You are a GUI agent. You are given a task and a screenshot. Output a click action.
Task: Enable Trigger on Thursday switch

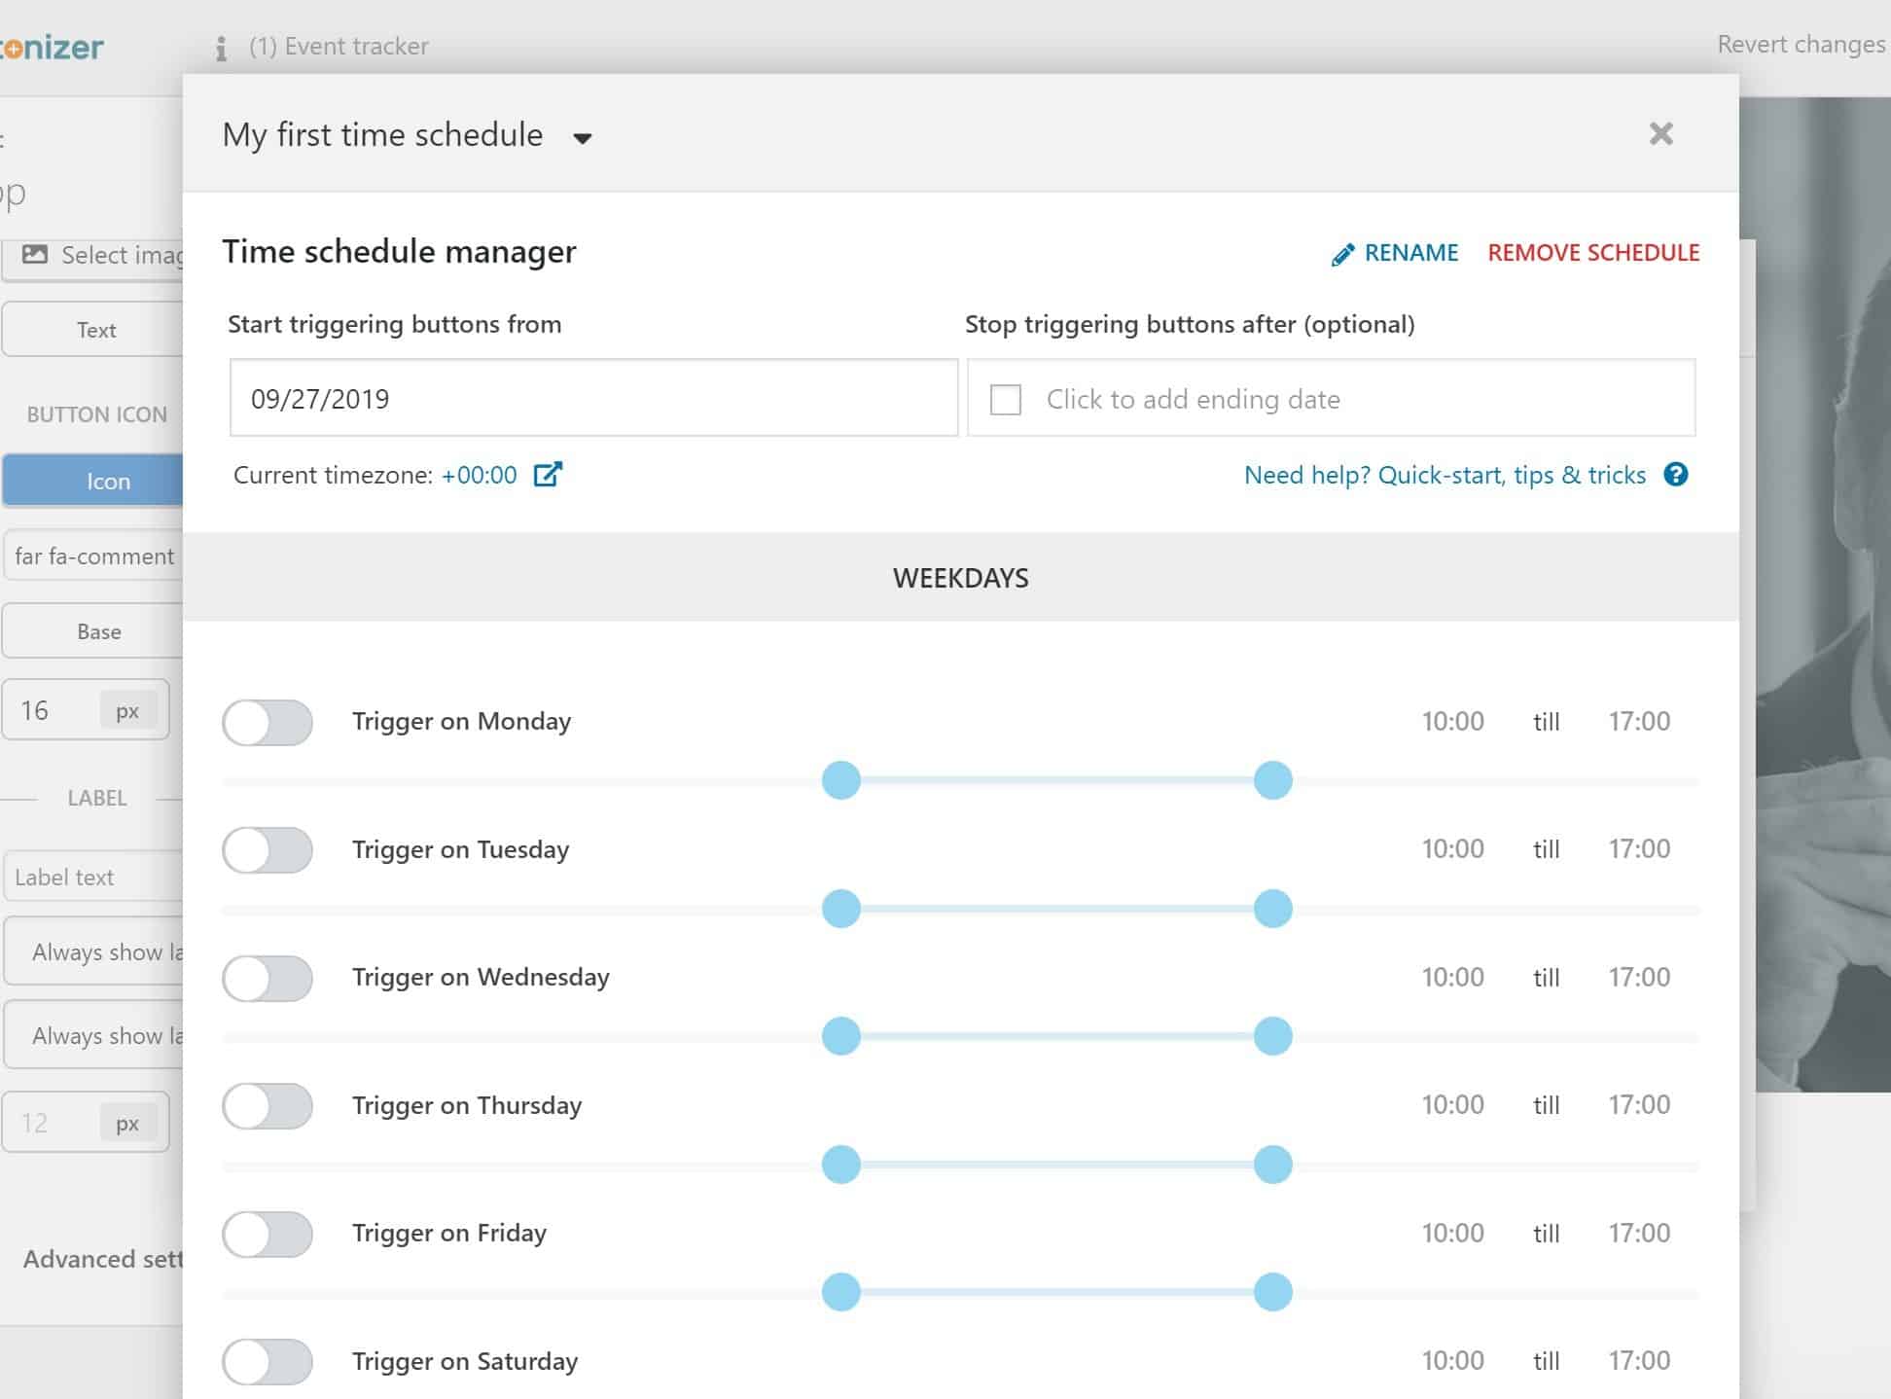click(268, 1106)
